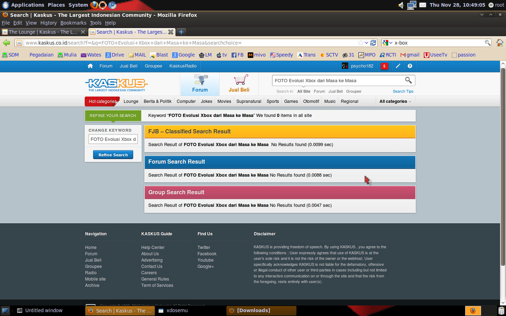The height and width of the screenshot is (316, 506).
Task: Open the Google bookmark
Action: (183, 55)
